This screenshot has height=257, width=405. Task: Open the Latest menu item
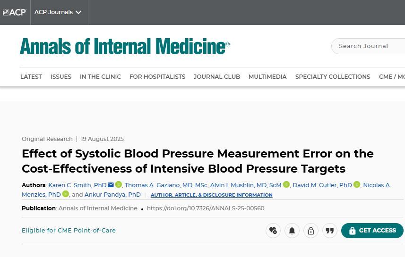pyautogui.click(x=31, y=76)
